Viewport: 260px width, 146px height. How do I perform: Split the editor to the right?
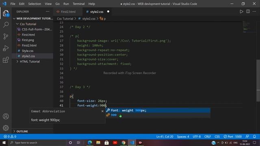(x=248, y=12)
